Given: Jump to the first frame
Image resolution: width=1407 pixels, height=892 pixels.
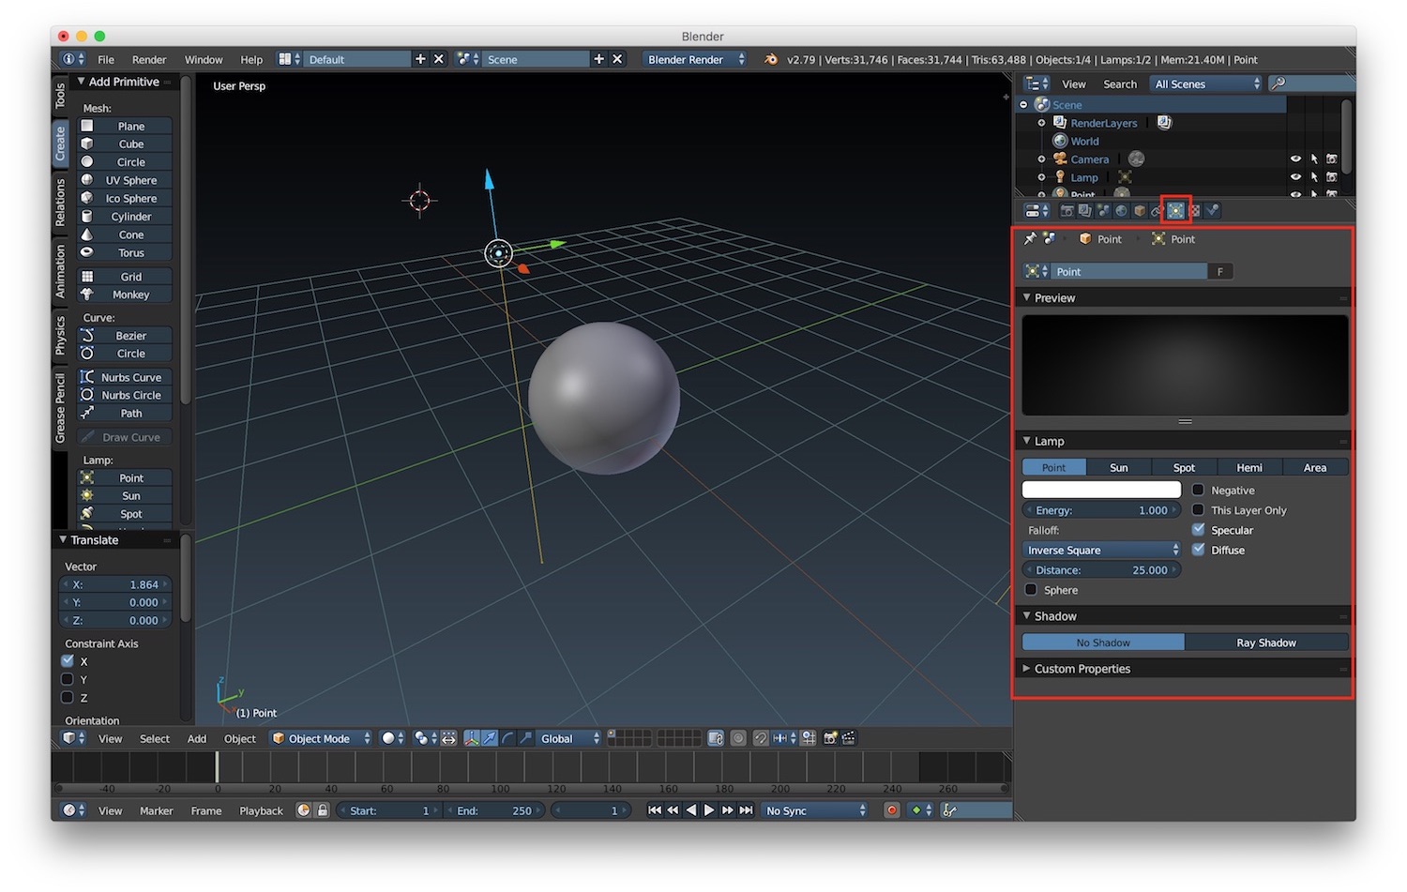Looking at the screenshot, I should [655, 810].
